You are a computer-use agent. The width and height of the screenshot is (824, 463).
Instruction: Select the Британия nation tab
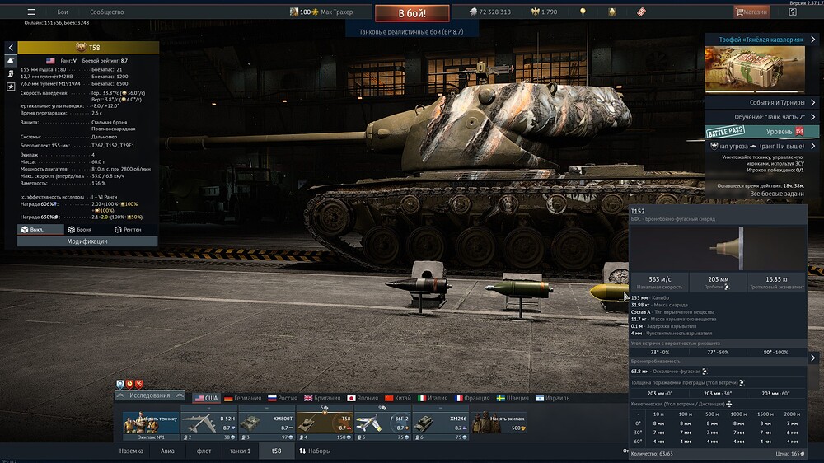pos(322,399)
